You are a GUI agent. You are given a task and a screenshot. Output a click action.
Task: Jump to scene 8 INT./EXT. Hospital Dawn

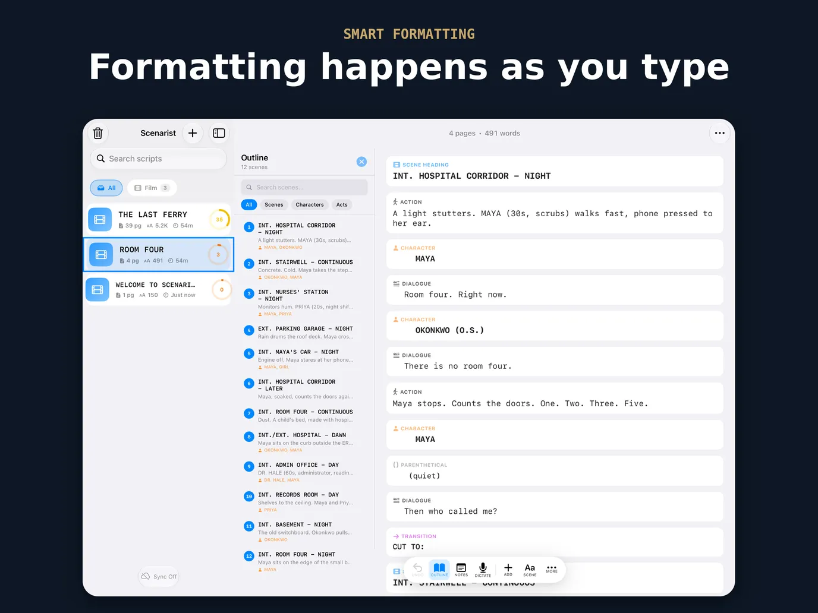click(x=305, y=442)
